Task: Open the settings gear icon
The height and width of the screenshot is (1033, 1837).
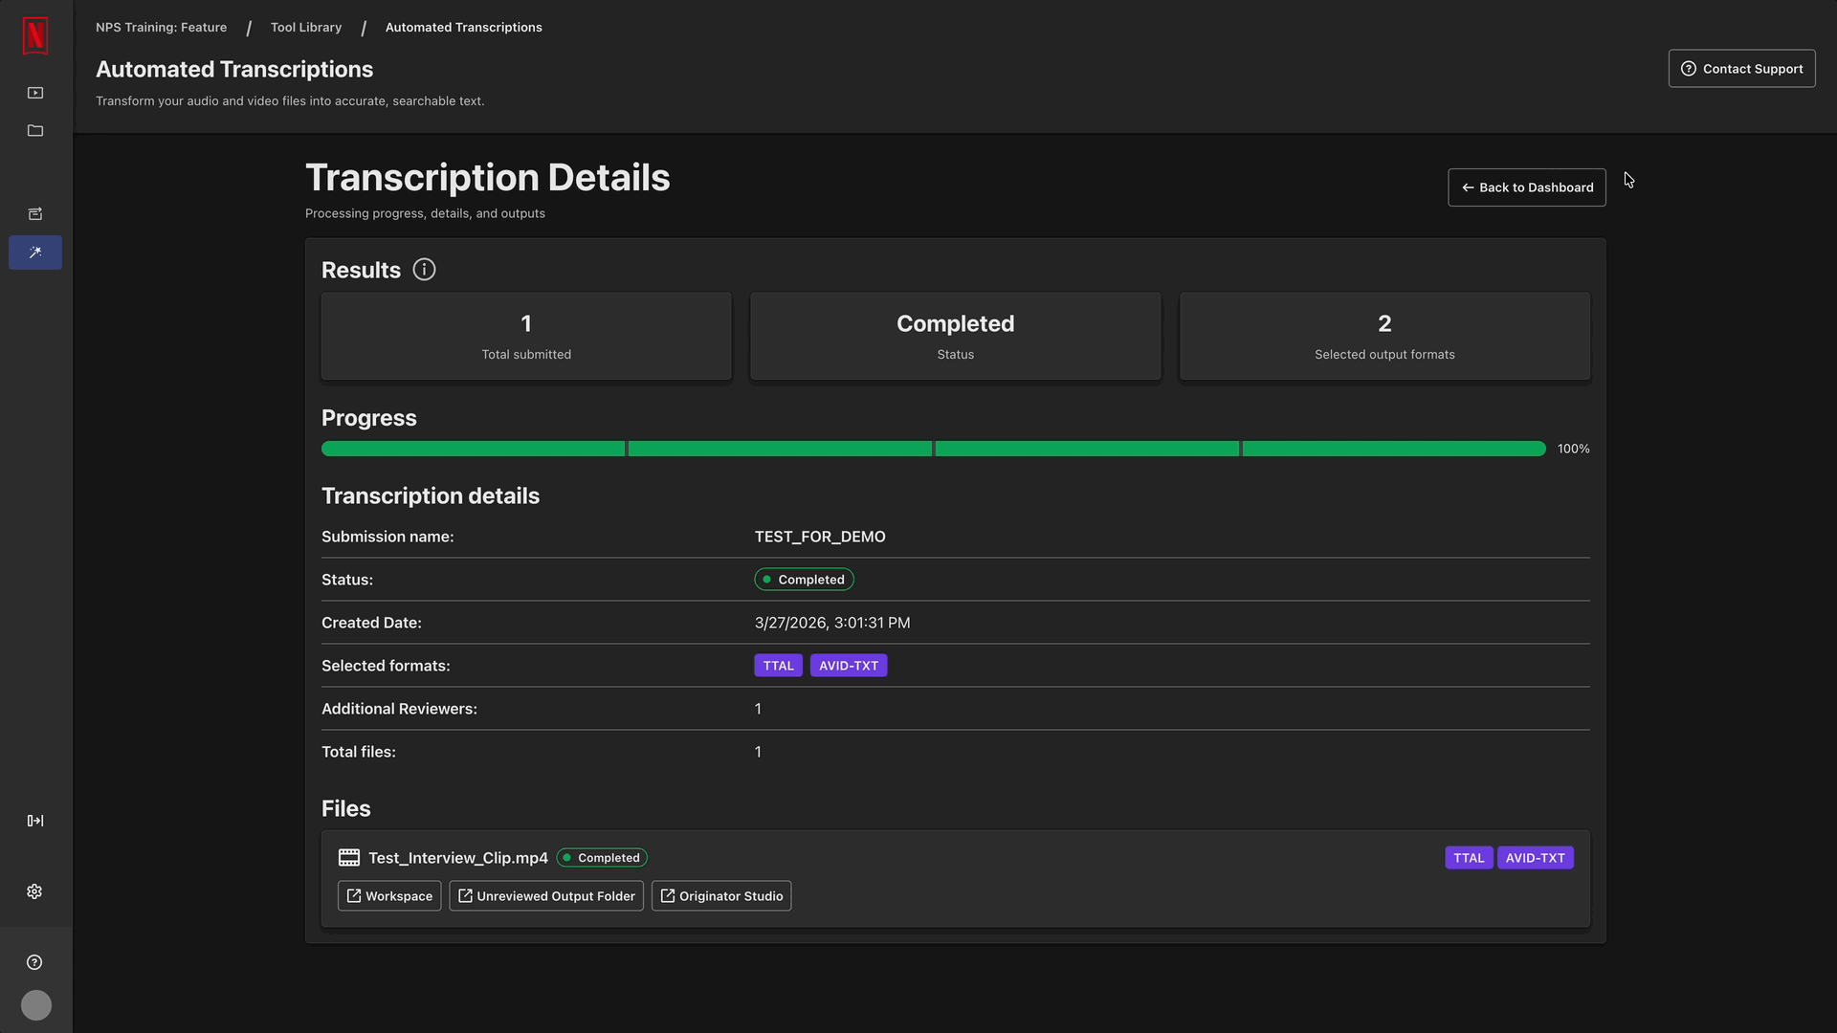Action: [35, 891]
